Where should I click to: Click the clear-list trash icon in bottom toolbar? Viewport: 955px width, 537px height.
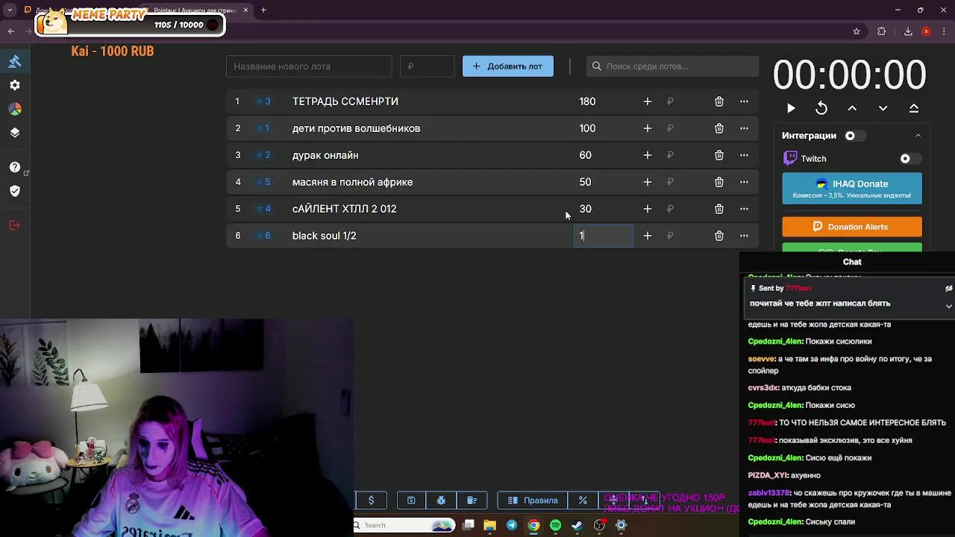click(472, 500)
